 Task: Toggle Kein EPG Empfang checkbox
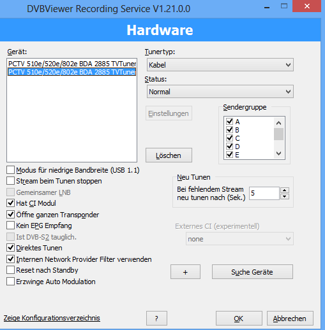tap(10, 226)
